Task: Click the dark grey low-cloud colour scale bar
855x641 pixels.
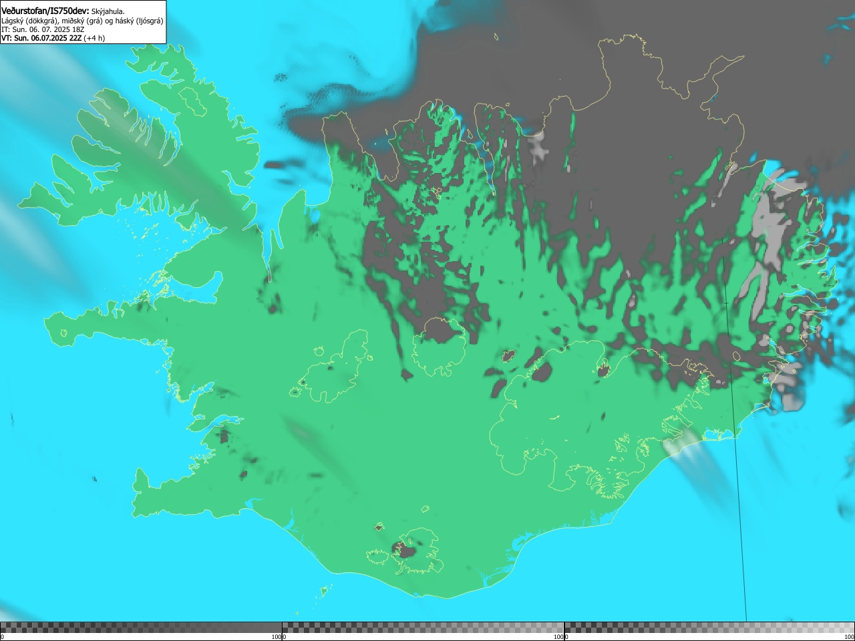Action: point(141,628)
